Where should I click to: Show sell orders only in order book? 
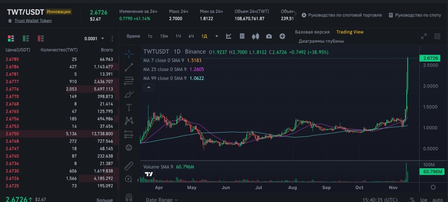click(x=41, y=38)
